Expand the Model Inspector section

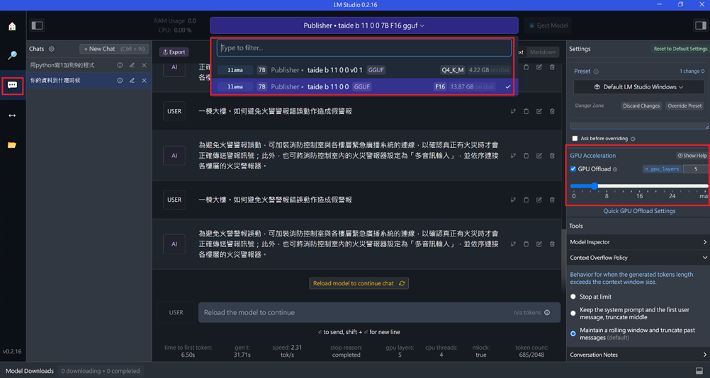[638, 242]
